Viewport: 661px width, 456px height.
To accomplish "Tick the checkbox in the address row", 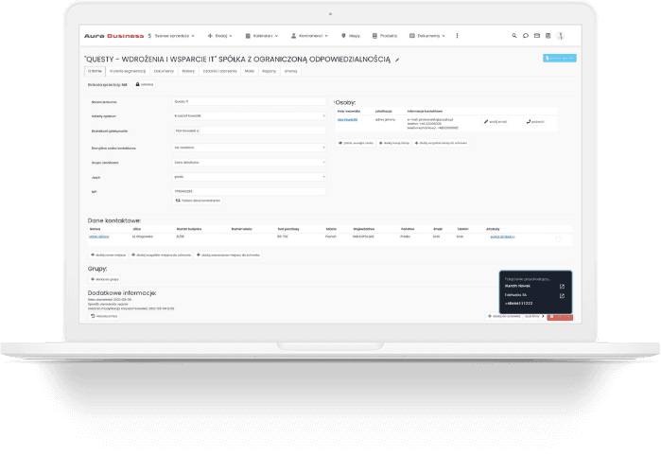I will tap(559, 239).
